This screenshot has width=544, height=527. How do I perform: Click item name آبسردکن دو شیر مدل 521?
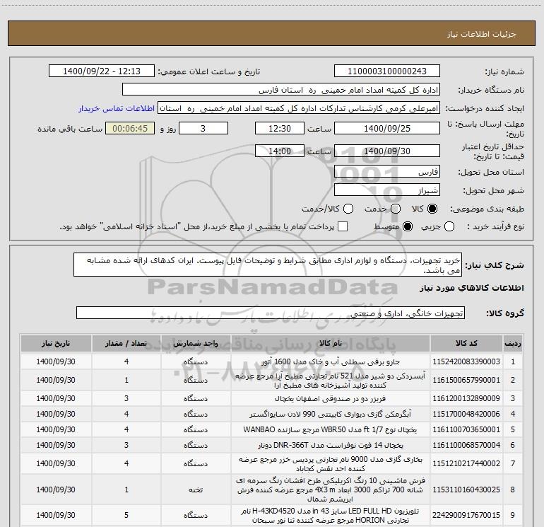coord(331,381)
